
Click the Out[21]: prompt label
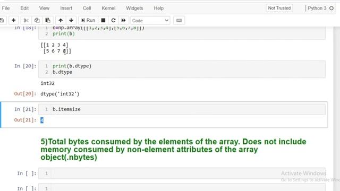click(25, 120)
